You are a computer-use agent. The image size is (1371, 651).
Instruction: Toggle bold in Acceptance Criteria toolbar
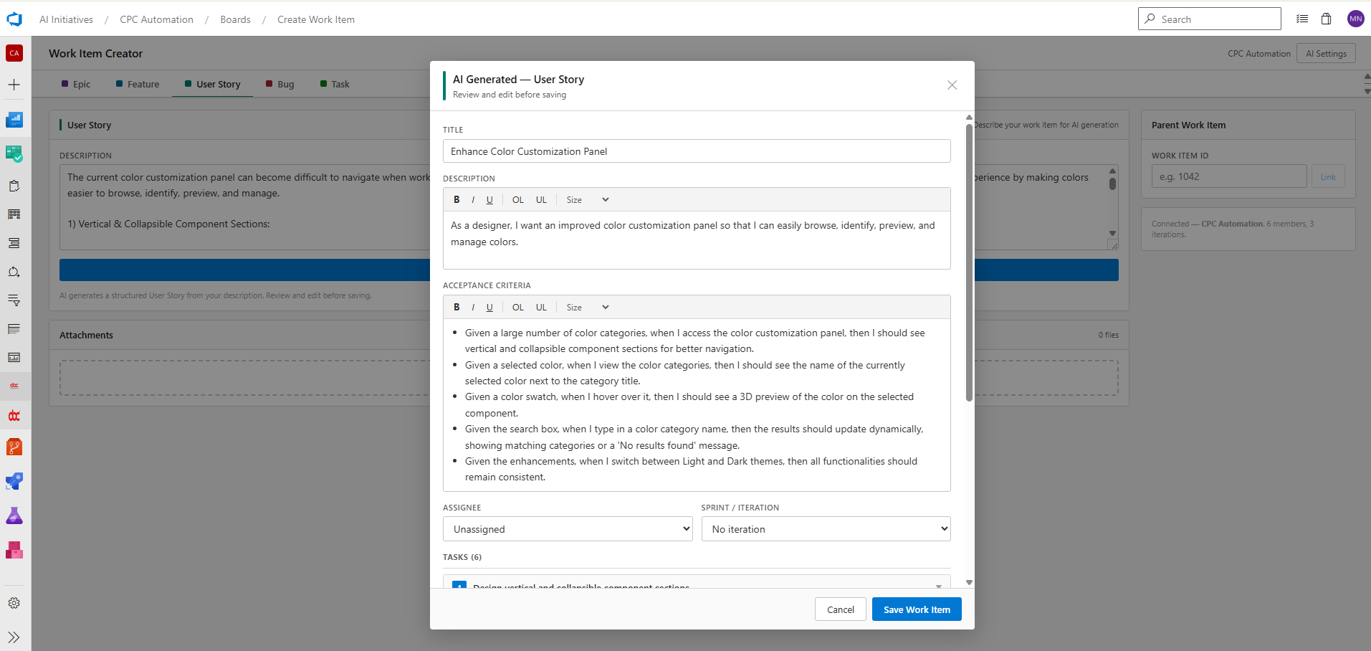tap(457, 308)
